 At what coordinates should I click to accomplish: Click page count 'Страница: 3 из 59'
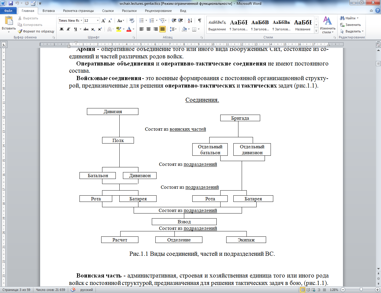click(x=16, y=290)
